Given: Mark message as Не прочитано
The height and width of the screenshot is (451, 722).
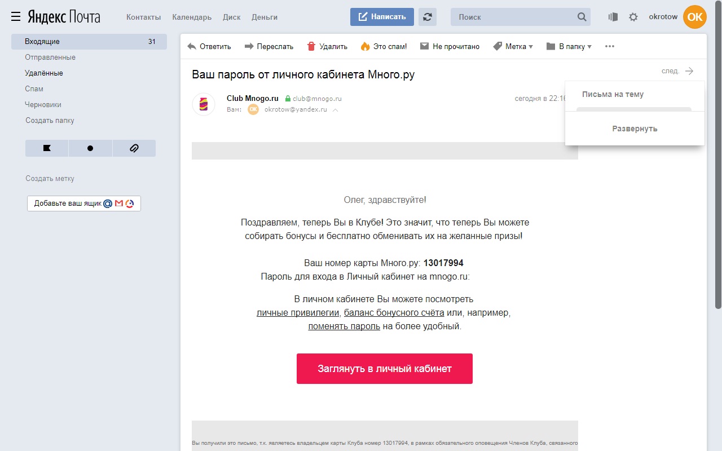Looking at the screenshot, I should tap(450, 47).
